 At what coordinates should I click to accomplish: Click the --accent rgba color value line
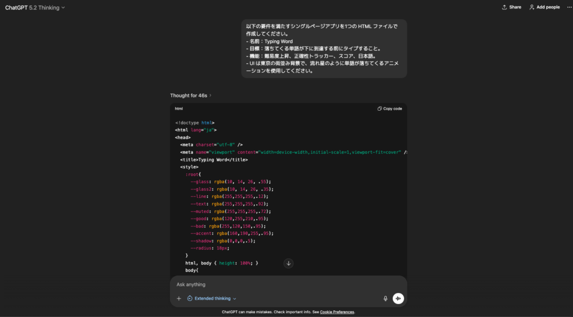click(x=231, y=233)
